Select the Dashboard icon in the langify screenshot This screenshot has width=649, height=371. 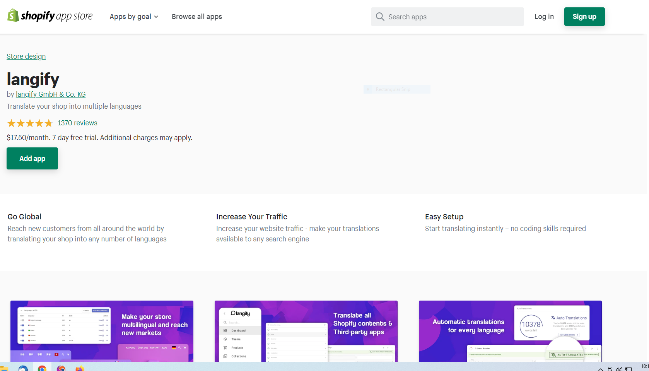point(225,330)
